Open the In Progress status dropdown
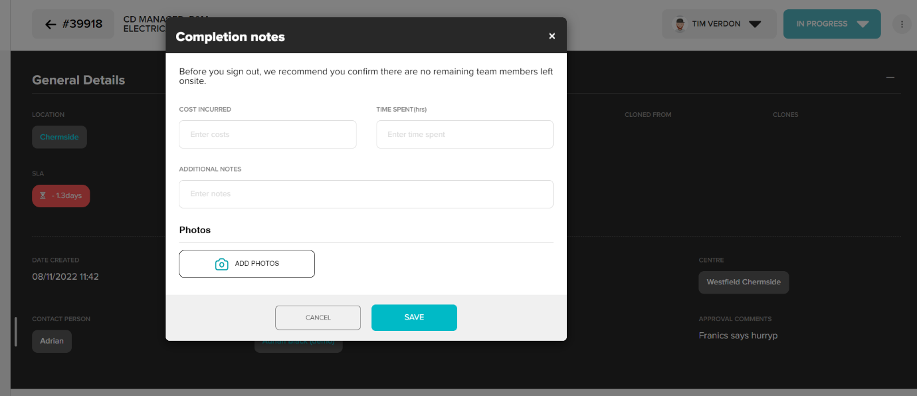This screenshot has width=917, height=396. [x=863, y=24]
